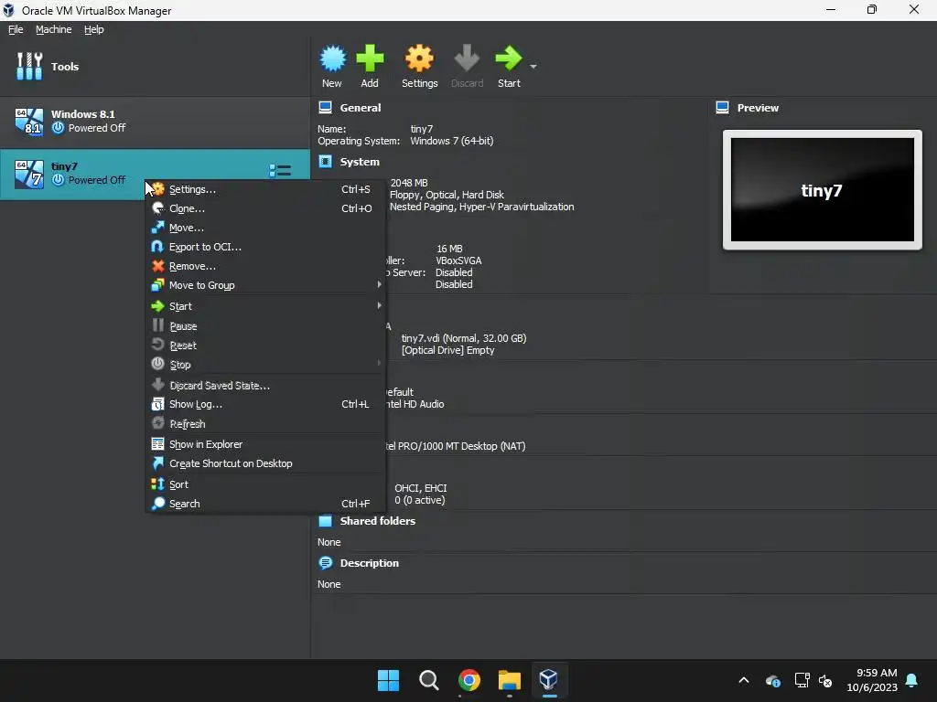Click the Shared folders section header

coord(378,521)
